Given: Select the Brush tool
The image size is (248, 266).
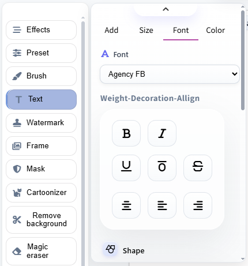Looking at the screenshot, I should coord(41,76).
